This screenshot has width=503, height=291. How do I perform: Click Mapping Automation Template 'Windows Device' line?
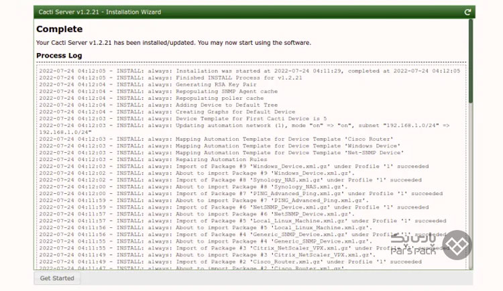coord(220,145)
